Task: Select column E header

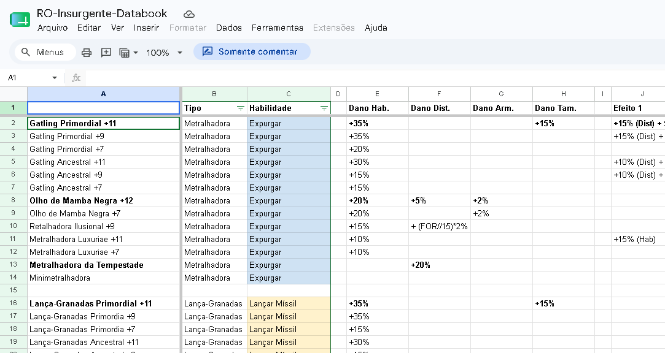Action: click(377, 94)
